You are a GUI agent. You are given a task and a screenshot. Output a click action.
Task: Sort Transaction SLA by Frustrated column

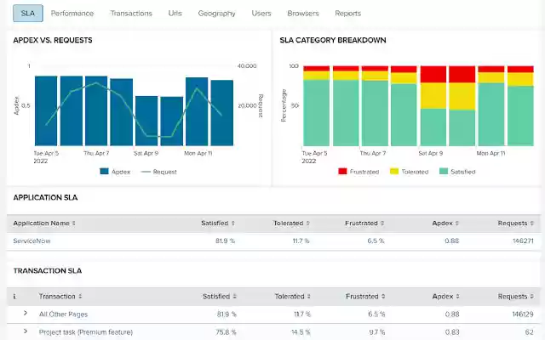tap(365, 297)
